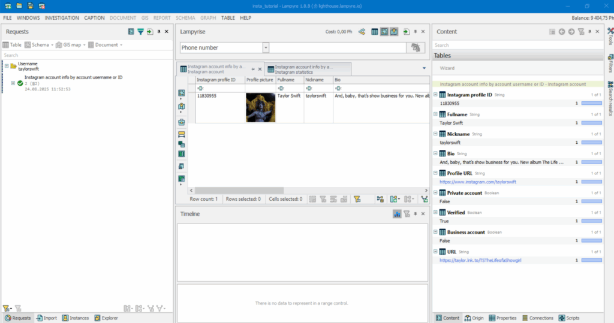
Task: Click the funnel filter icon in Requests panel
Action: pyautogui.click(x=140, y=32)
